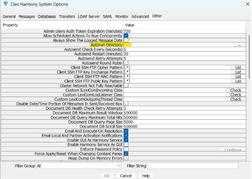Click List for Client SSH FTP MAC Pattern
Viewport: 252px width, 179px height.
pos(238,76)
